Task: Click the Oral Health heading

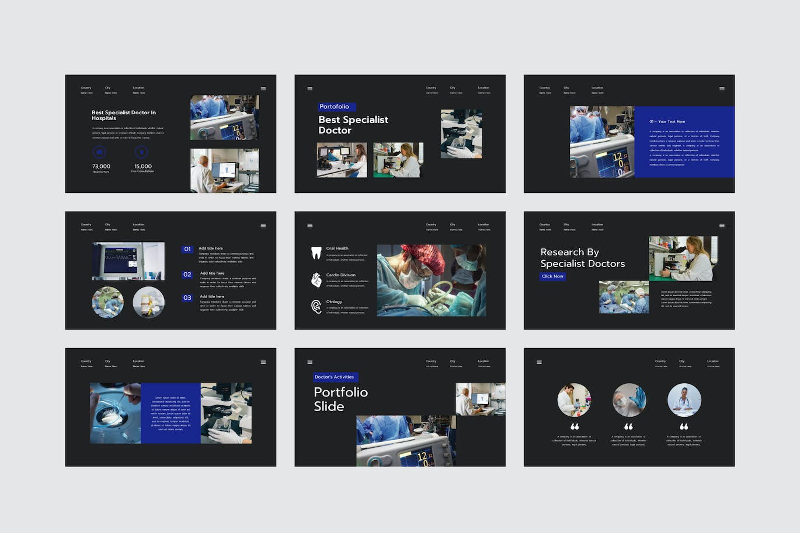Action: coord(338,248)
